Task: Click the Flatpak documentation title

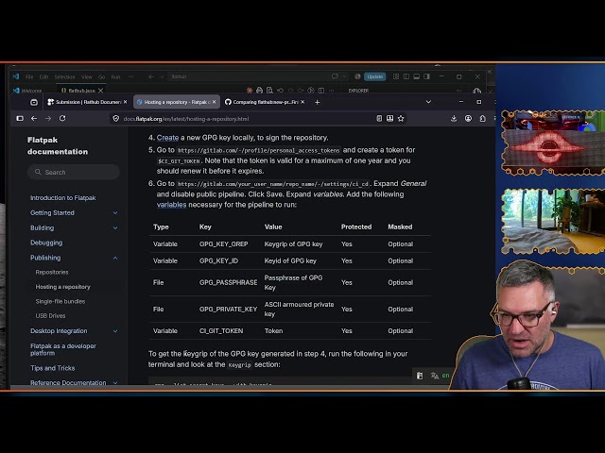Action: coord(58,145)
